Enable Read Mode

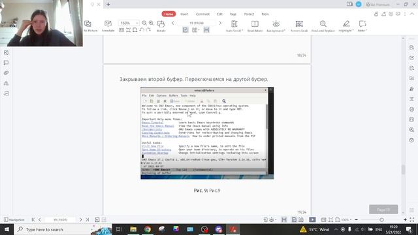tap(255, 26)
